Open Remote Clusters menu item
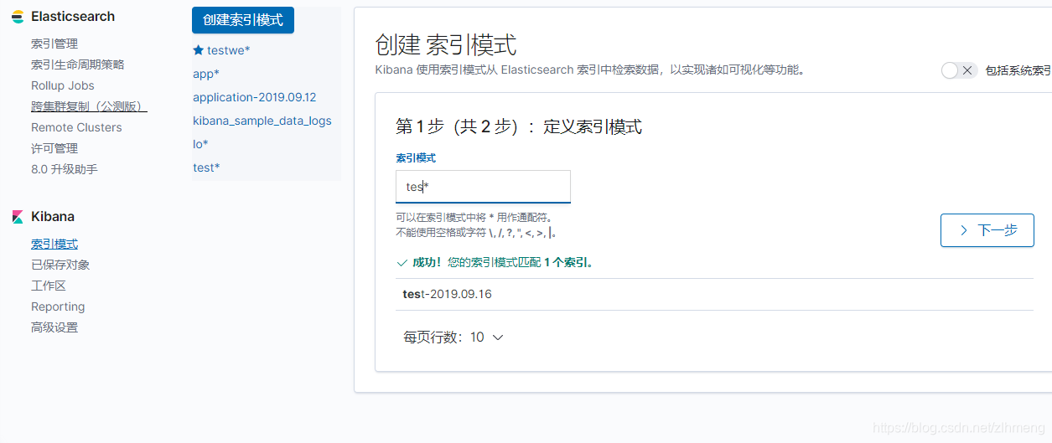 tap(76, 127)
